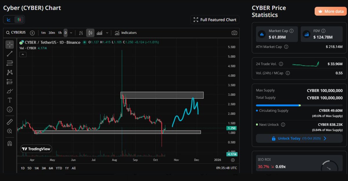Image resolution: width=348 pixels, height=181 pixels.
Task: Select the 30m timeframe
Action: [x=52, y=33]
